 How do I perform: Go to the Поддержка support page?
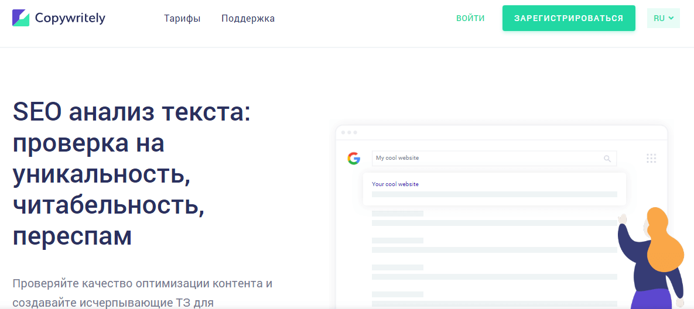(248, 18)
